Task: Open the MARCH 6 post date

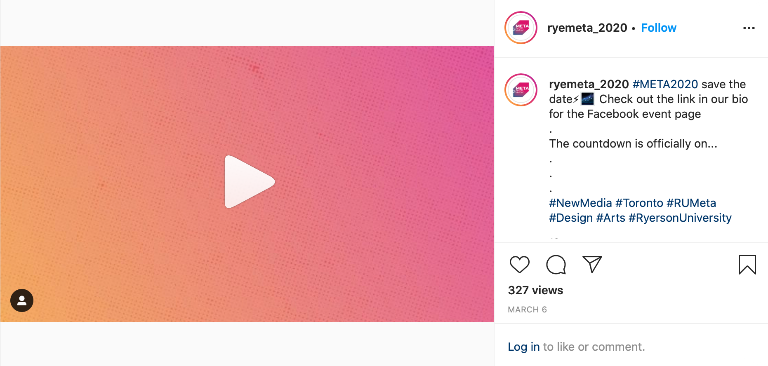Action: point(527,310)
